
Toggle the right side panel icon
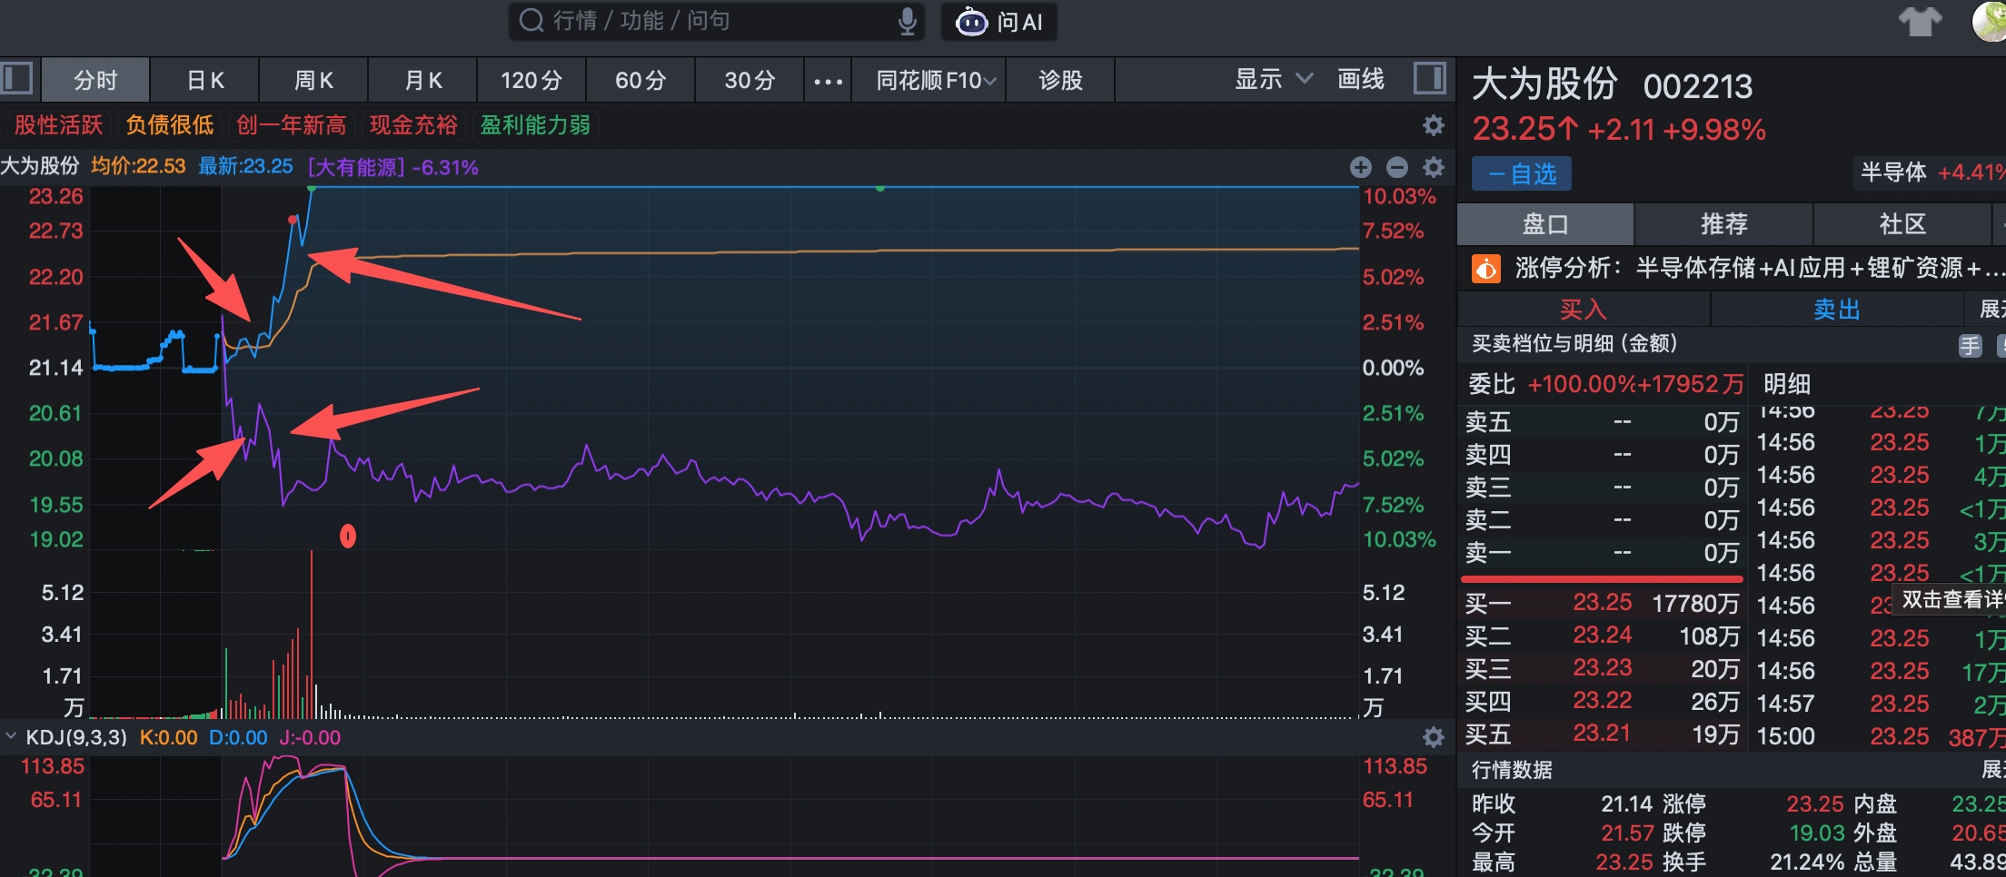tap(1429, 79)
